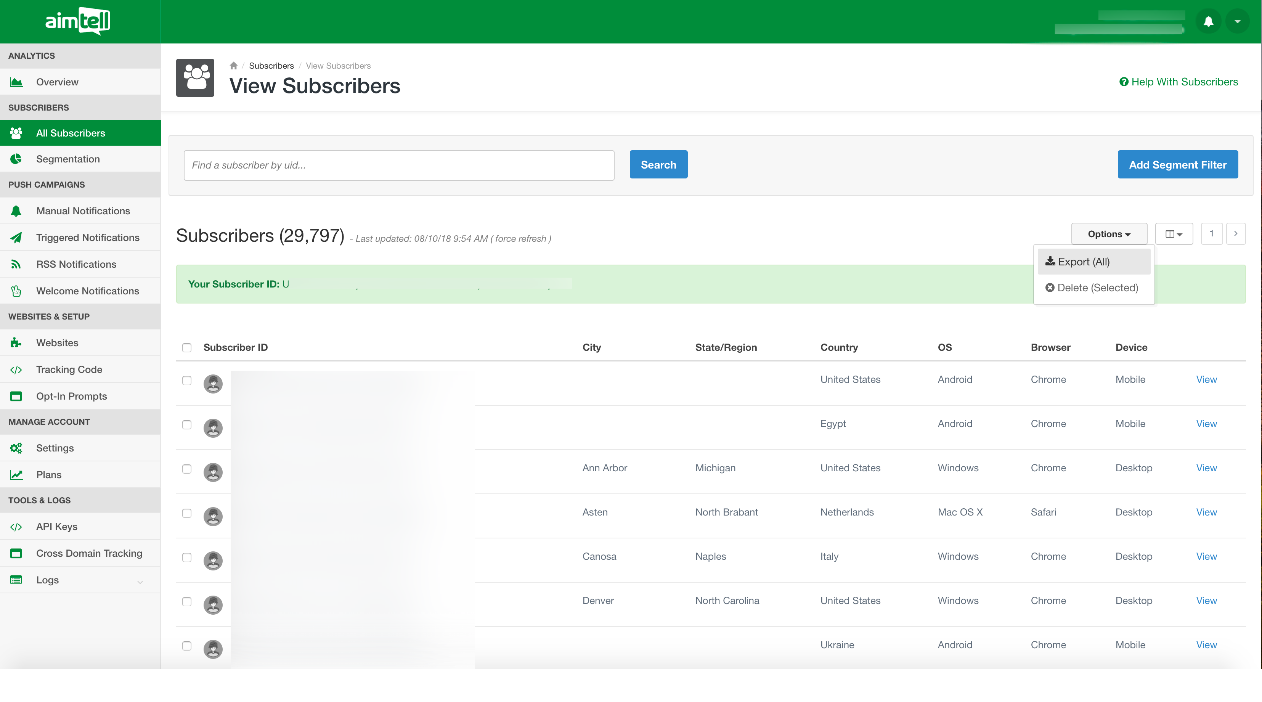Tick the select-all checkbox in table header

pos(187,348)
